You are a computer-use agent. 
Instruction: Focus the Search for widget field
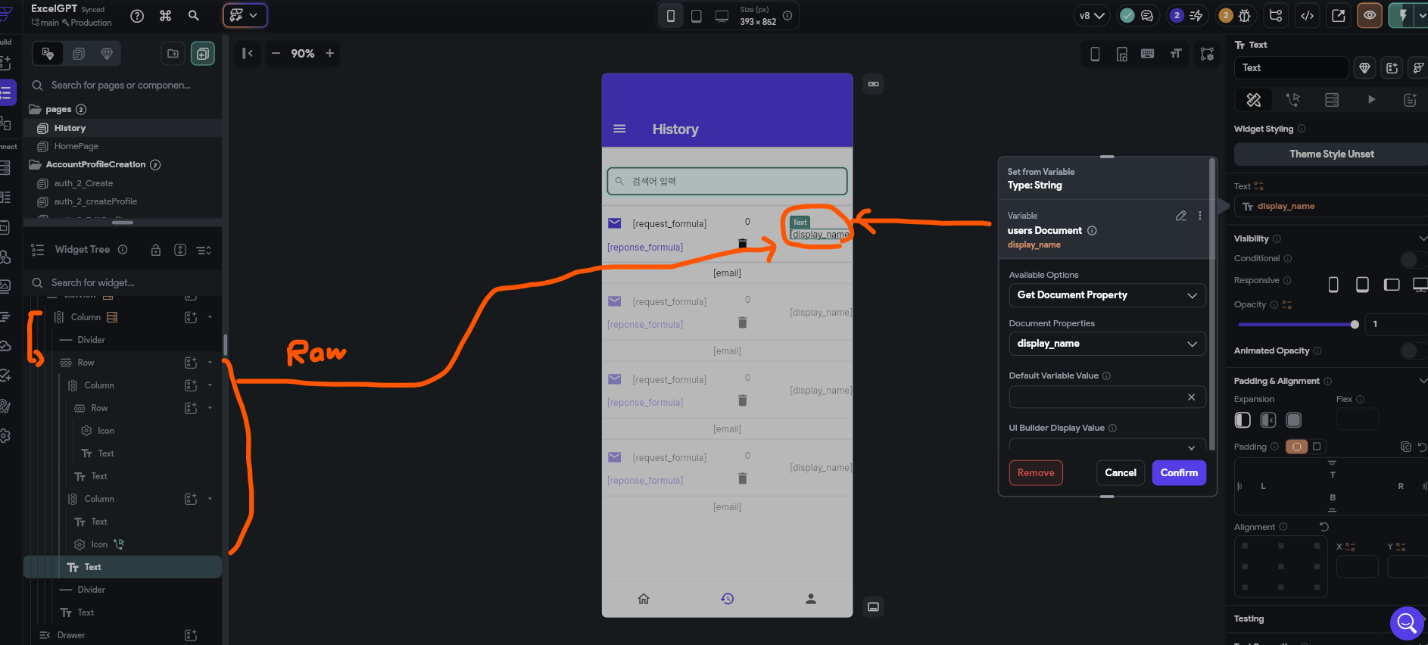[x=121, y=282]
